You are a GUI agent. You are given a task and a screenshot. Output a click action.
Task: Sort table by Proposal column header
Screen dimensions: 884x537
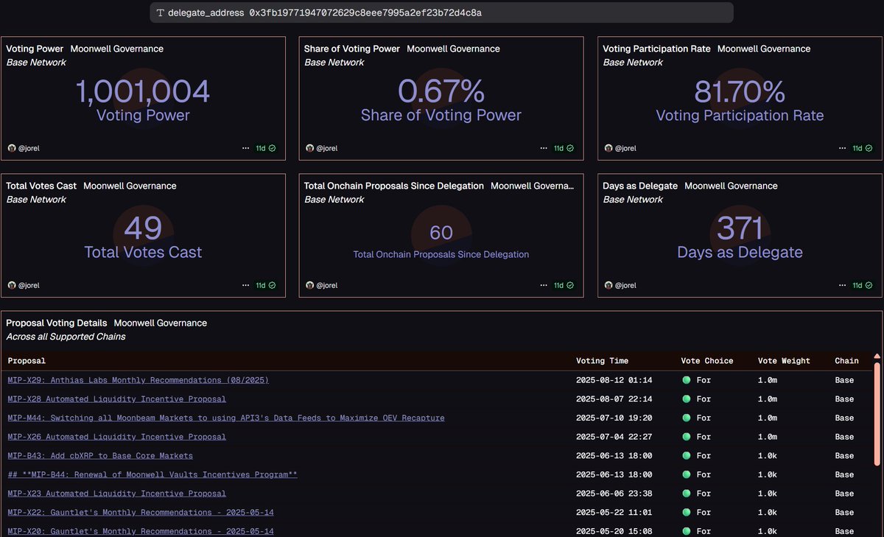27,361
